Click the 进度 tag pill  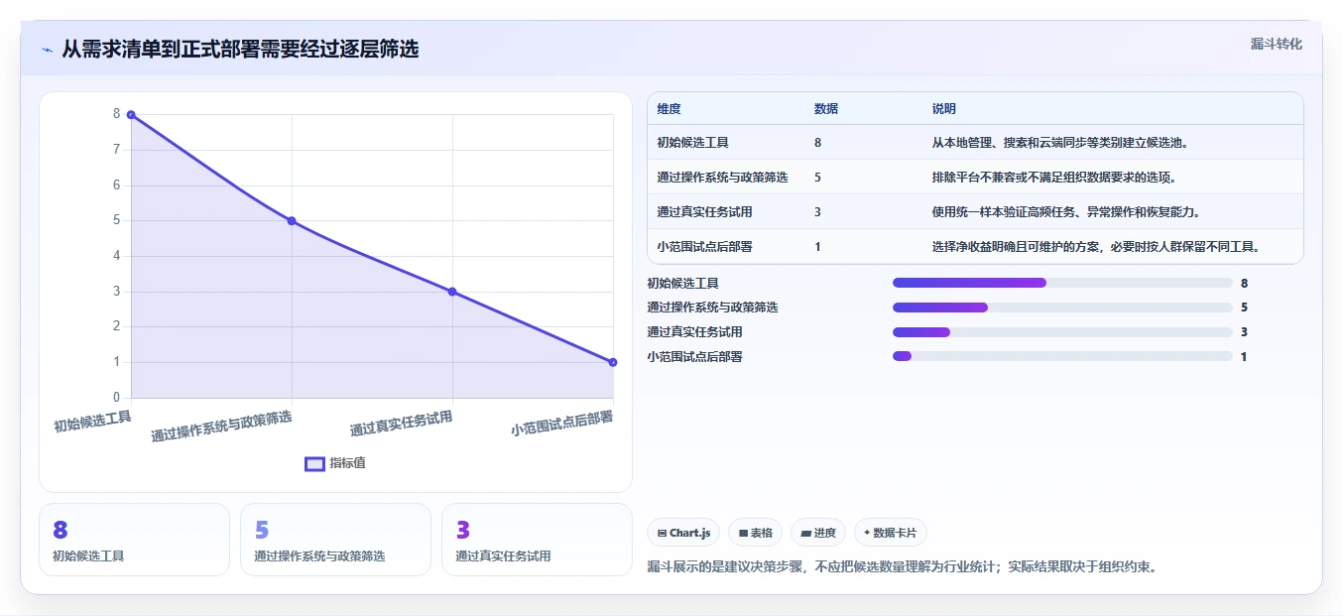pyautogui.click(x=818, y=533)
